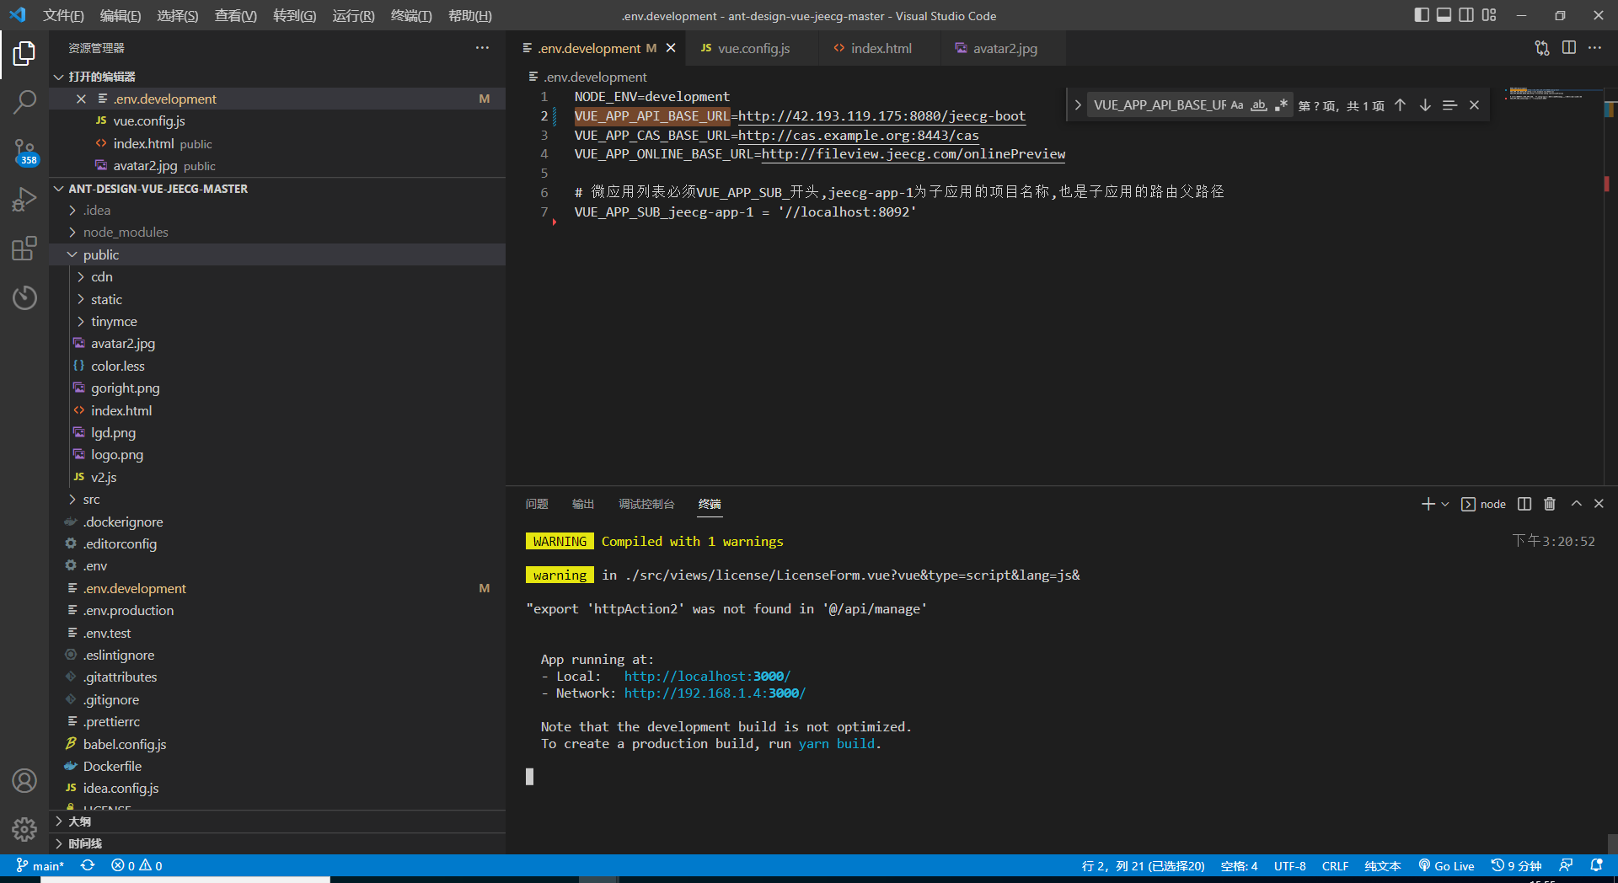Expand the replace field in find widget
Viewport: 1618px width, 883px height.
1077,105
